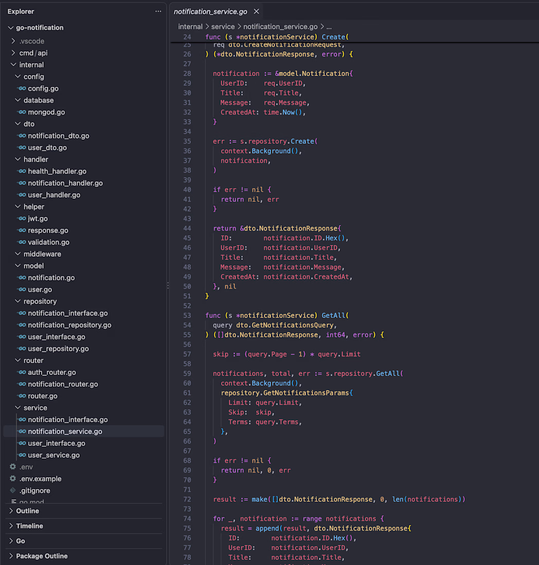539x565 pixels.
Task: Open Explorer more actions ellipsis menu
Action: point(158,11)
